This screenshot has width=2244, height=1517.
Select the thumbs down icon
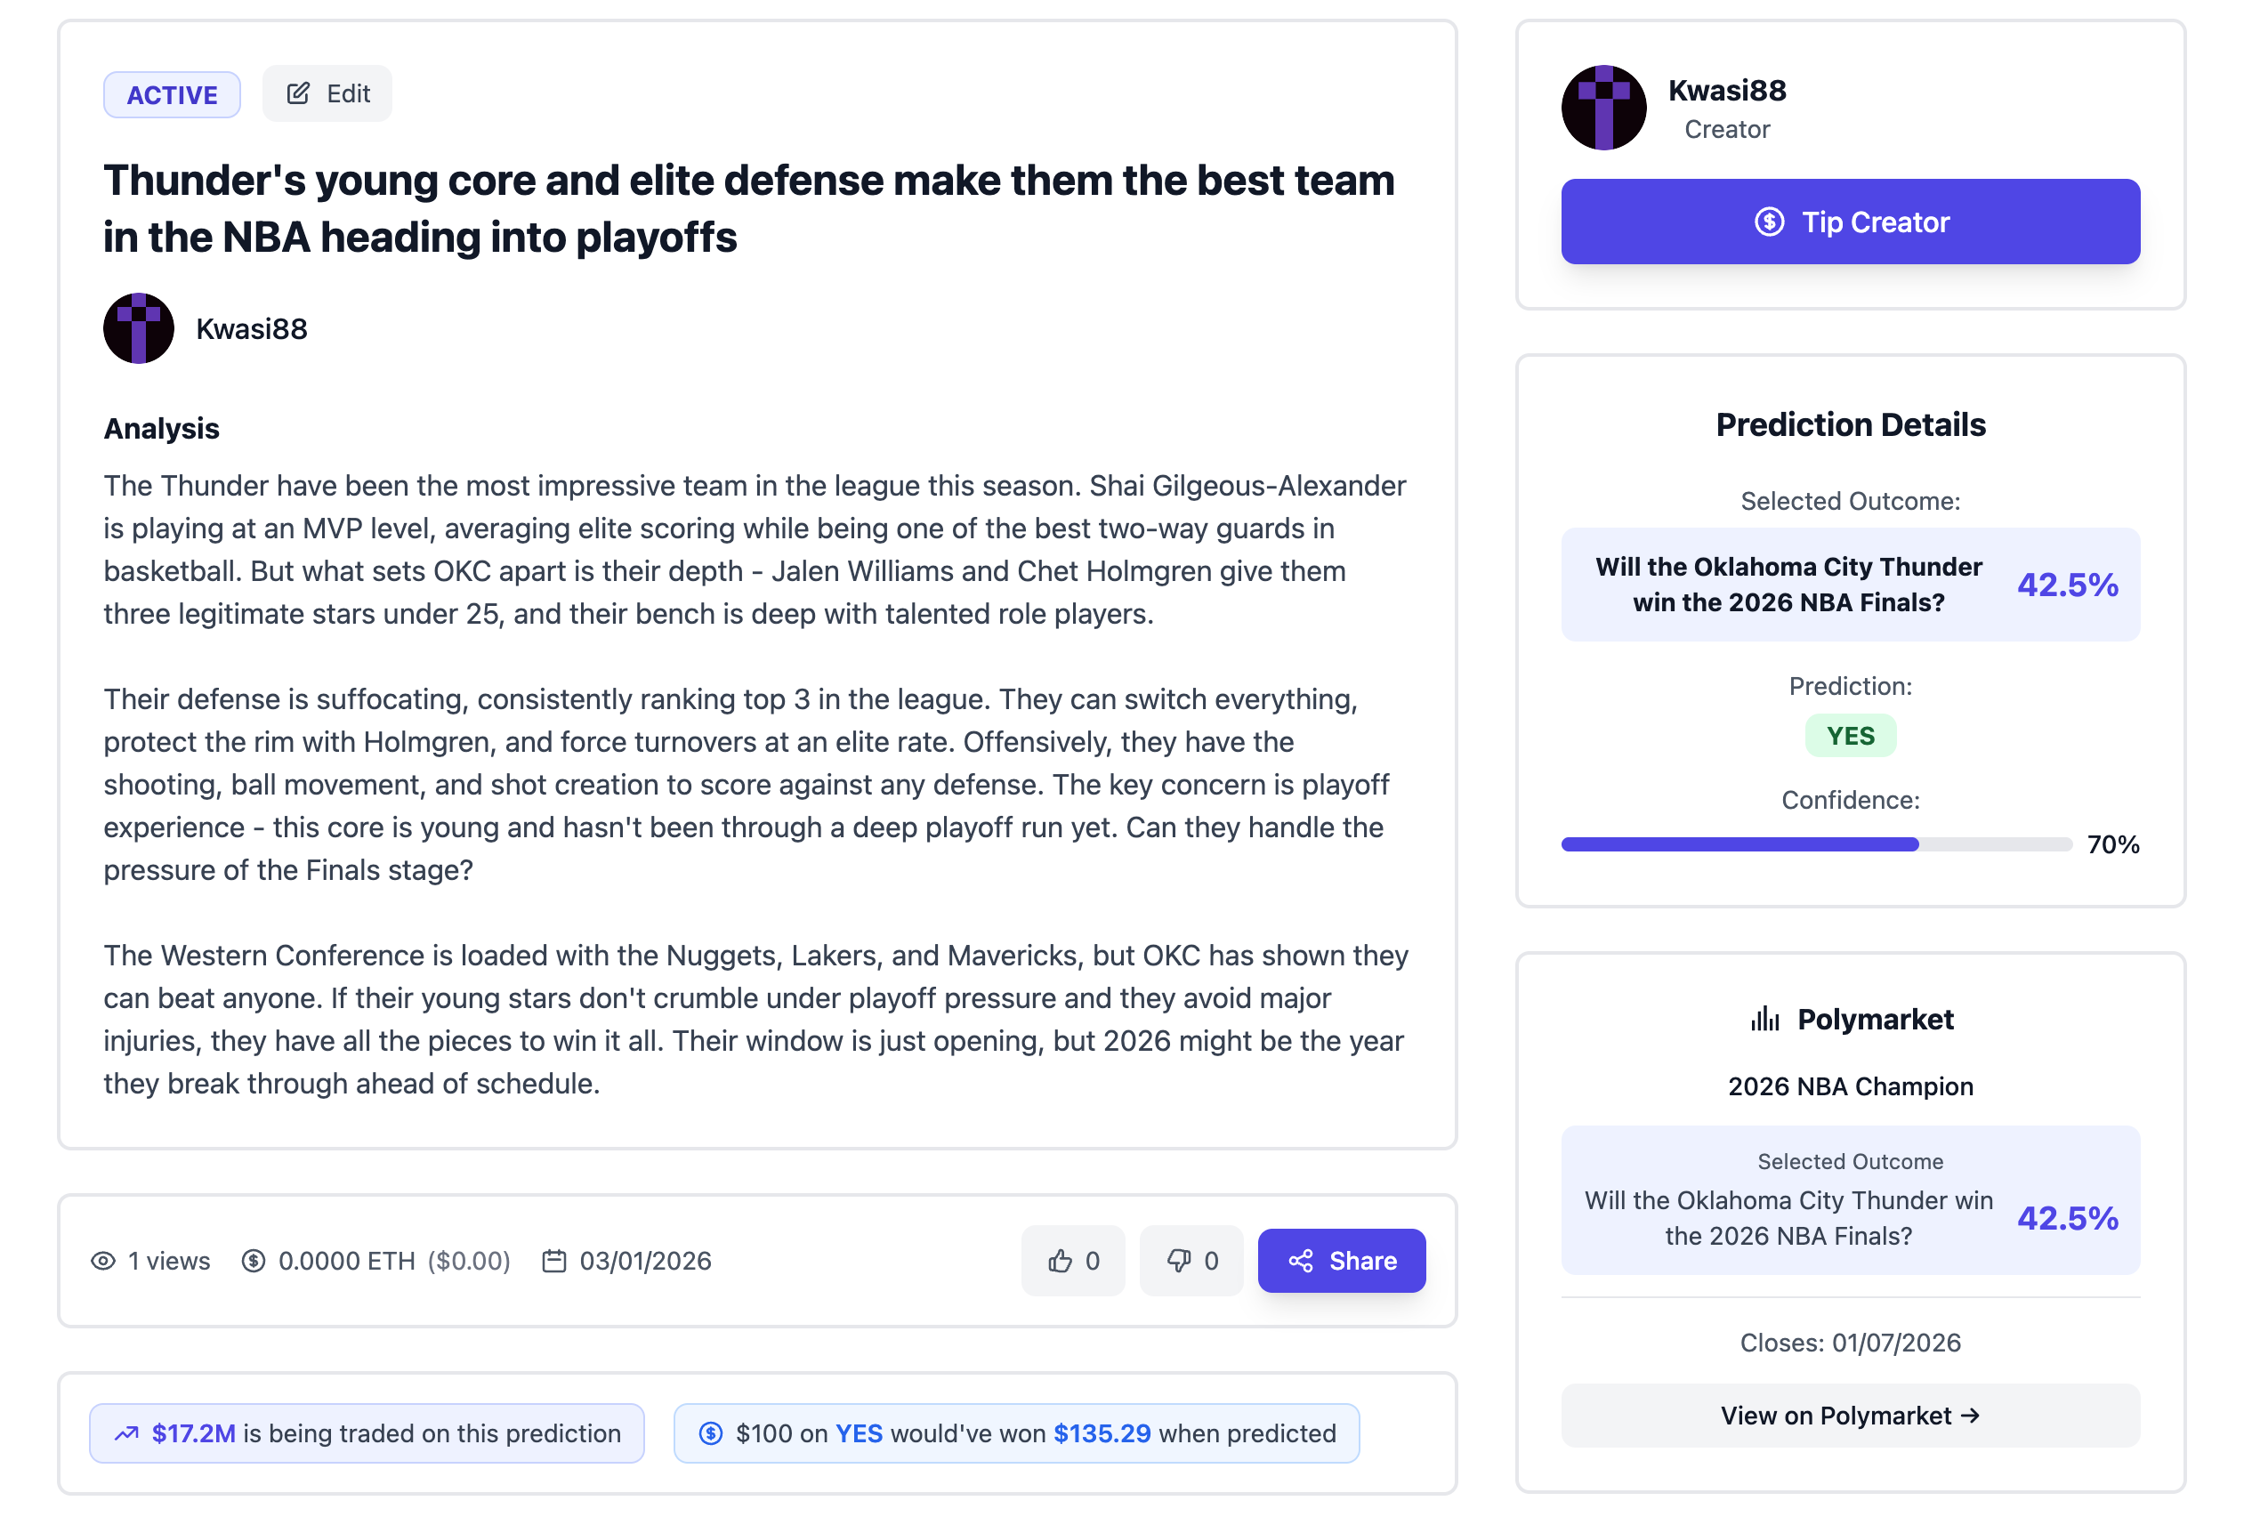coord(1179,1260)
